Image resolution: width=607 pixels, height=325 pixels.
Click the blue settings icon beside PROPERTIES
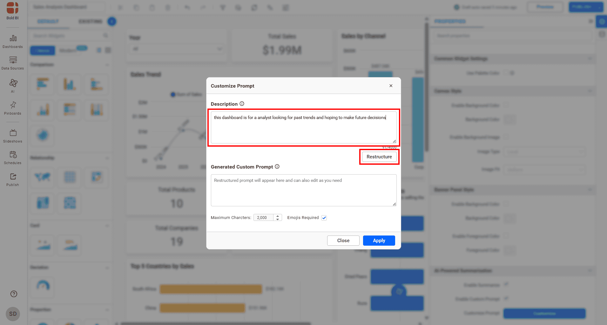[x=601, y=22]
